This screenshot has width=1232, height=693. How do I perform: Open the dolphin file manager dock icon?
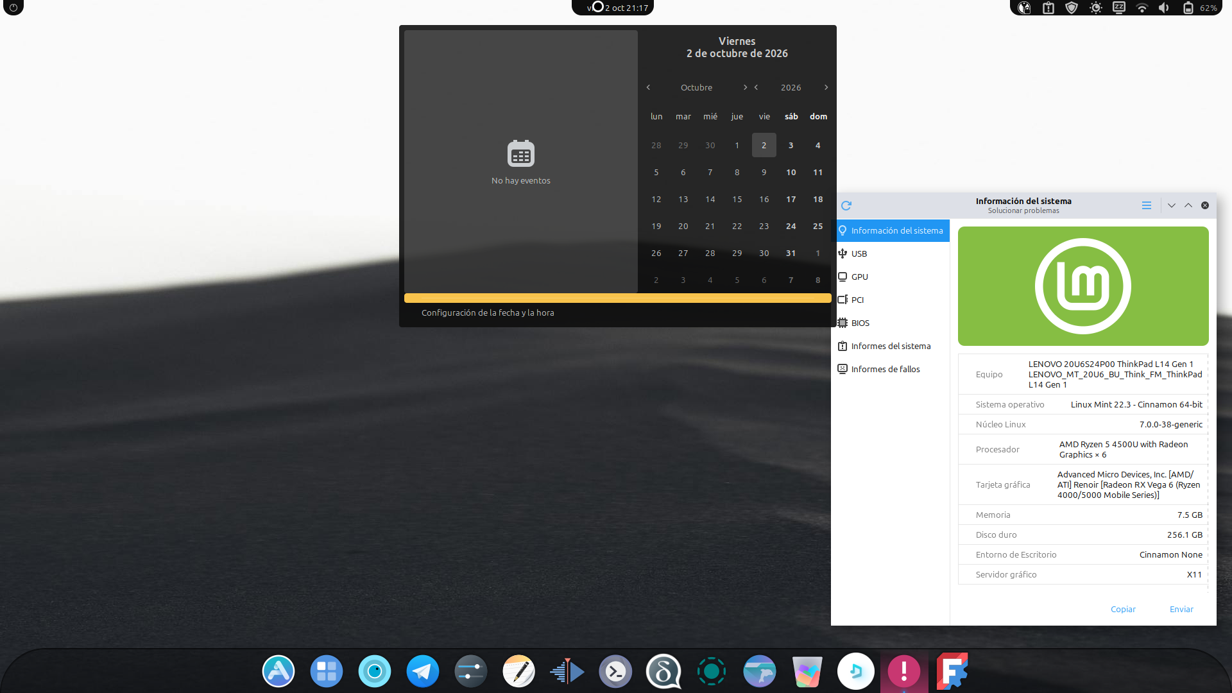760,671
